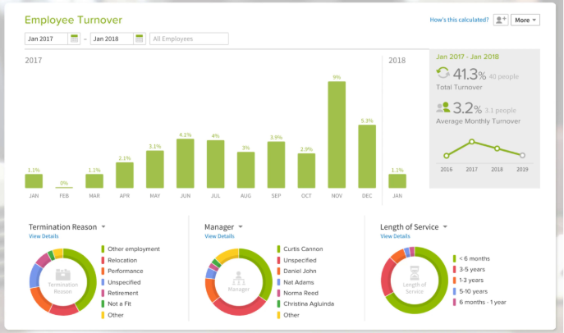
Task: Open View Details under Length of Service
Action: (395, 236)
